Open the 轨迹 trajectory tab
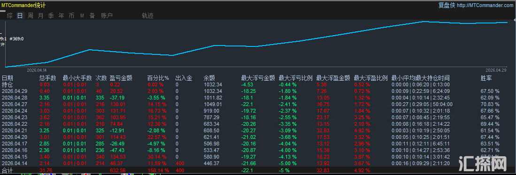Viewport: 516px width, 175px height. [x=147, y=15]
